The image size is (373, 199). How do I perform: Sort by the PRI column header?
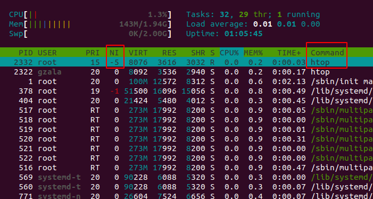tap(93, 53)
